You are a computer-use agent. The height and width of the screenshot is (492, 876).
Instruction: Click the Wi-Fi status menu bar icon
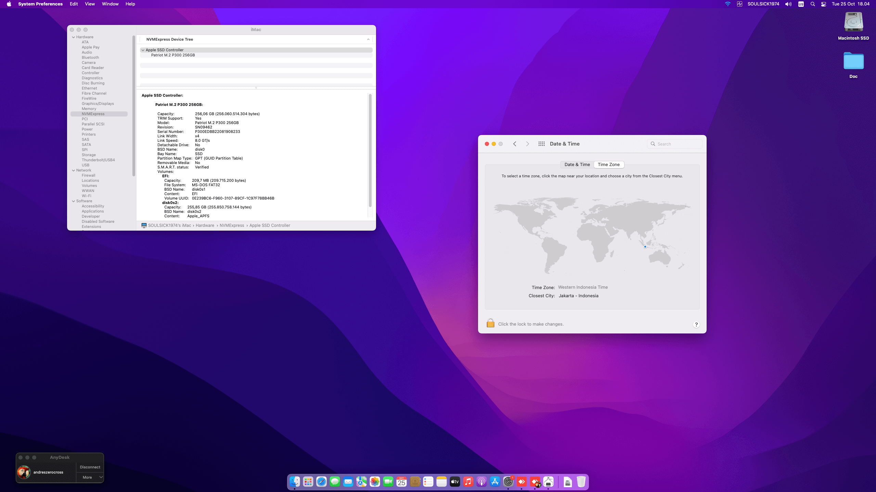coord(727,4)
